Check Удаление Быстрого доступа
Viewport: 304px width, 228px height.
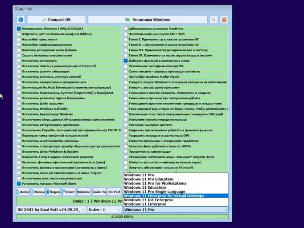tap(126, 125)
